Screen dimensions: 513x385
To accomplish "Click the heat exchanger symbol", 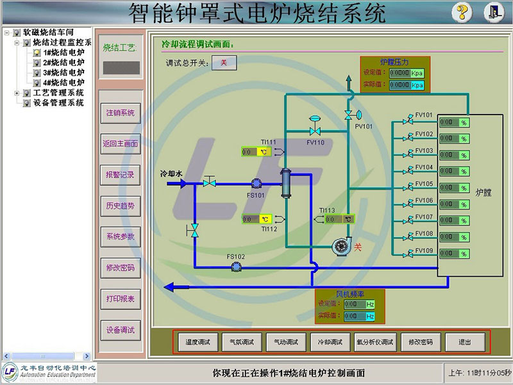I will pyautogui.click(x=286, y=182).
